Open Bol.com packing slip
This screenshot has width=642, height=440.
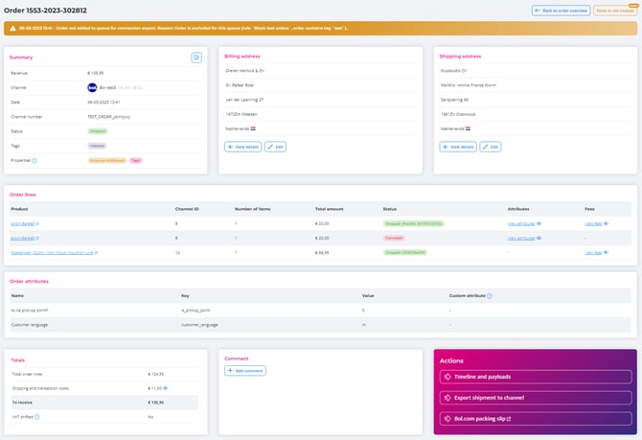point(536,419)
